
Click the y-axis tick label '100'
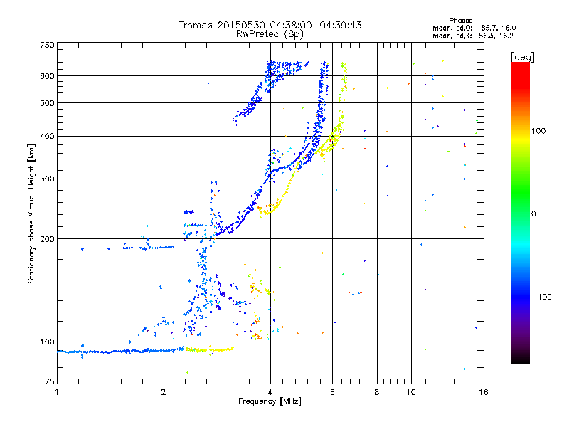47,342
